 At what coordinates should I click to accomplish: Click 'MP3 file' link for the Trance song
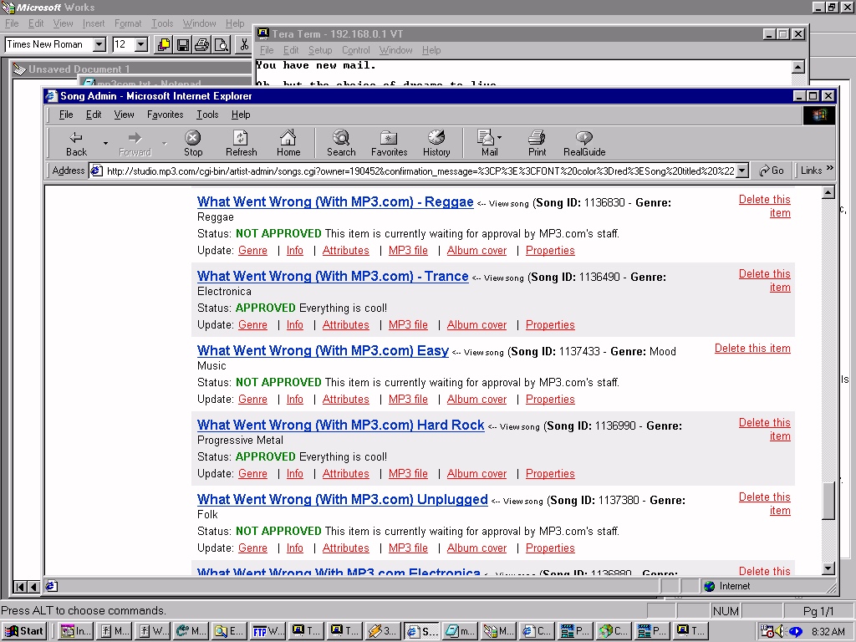[x=408, y=324]
